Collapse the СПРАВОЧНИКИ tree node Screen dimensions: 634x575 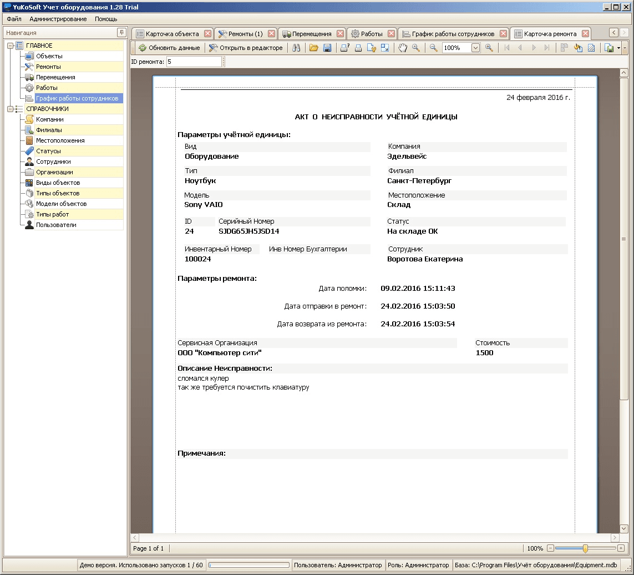[x=11, y=109]
